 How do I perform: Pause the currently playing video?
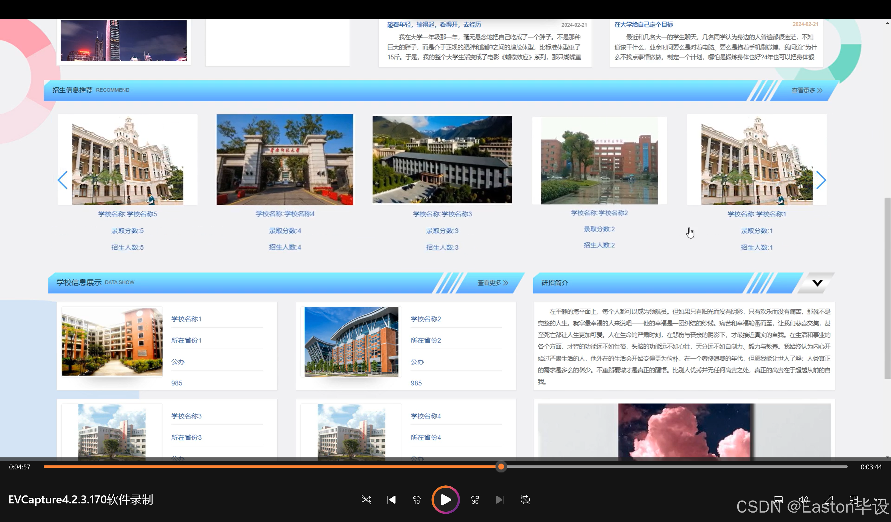(x=445, y=500)
